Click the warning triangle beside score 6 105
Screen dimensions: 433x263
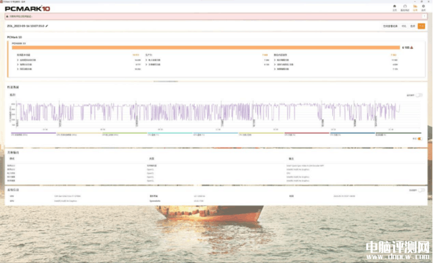click(412, 47)
